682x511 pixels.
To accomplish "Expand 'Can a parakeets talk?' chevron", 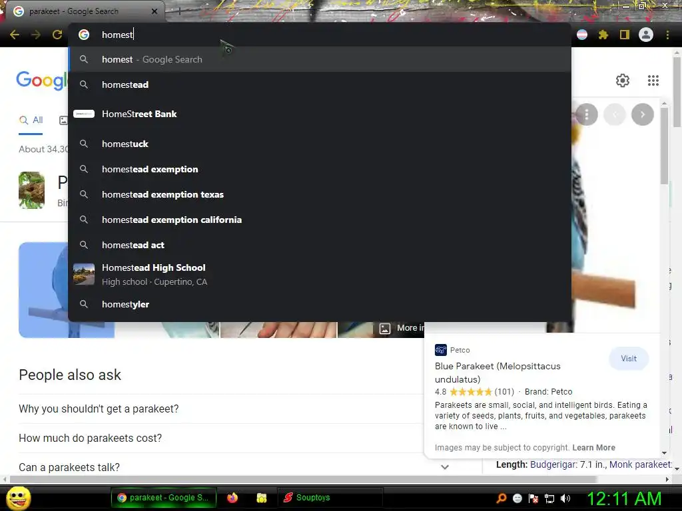I will (444, 467).
